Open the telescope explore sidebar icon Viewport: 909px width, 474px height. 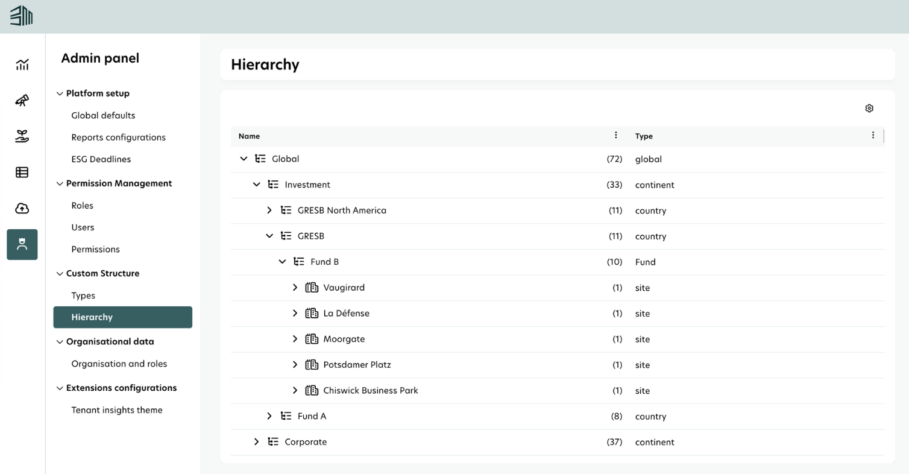pyautogui.click(x=22, y=101)
